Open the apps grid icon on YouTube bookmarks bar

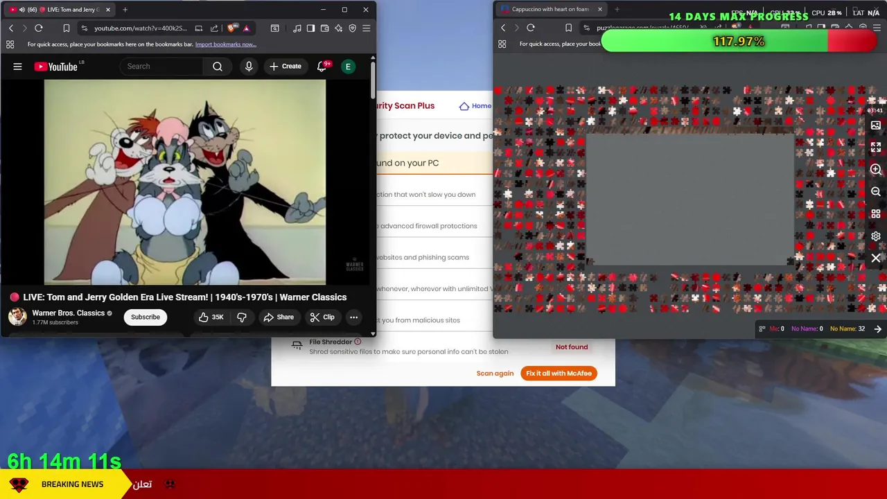10,44
